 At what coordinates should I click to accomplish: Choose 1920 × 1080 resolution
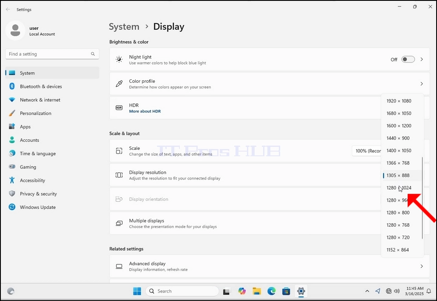[x=402, y=101]
